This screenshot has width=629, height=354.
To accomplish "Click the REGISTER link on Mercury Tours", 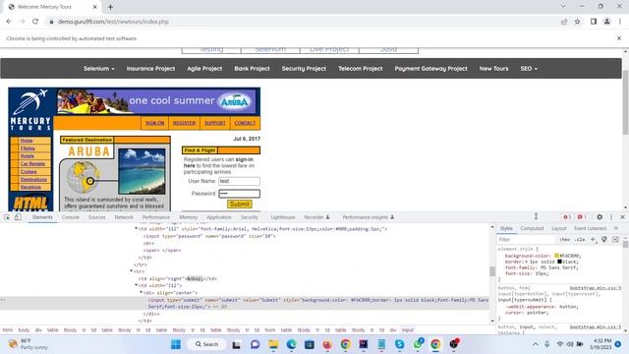I will [x=184, y=123].
